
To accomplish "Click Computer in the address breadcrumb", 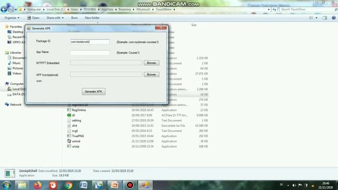I will (x=34, y=9).
